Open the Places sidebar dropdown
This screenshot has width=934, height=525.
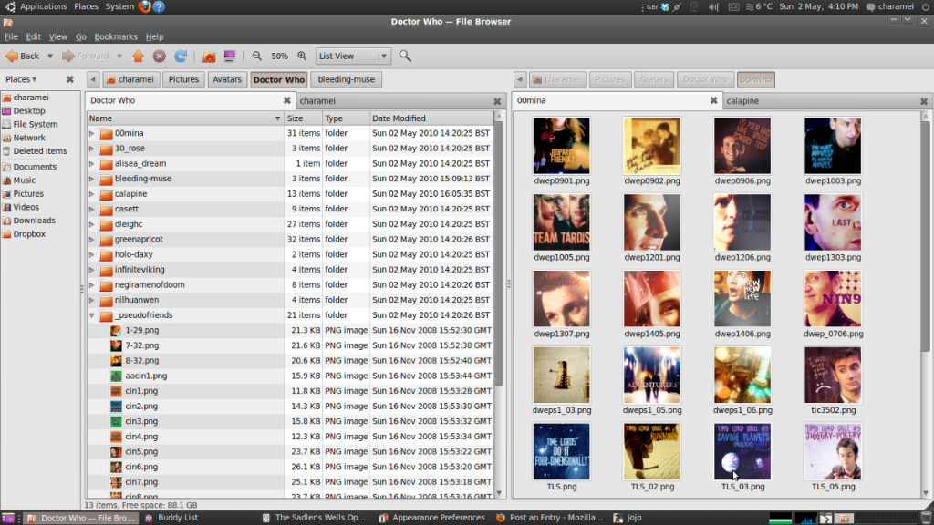pyautogui.click(x=22, y=79)
